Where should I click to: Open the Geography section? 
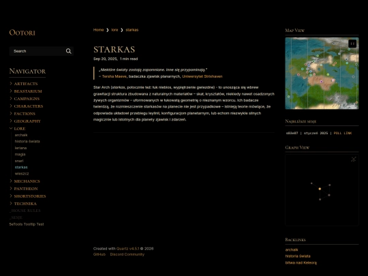tap(27, 121)
